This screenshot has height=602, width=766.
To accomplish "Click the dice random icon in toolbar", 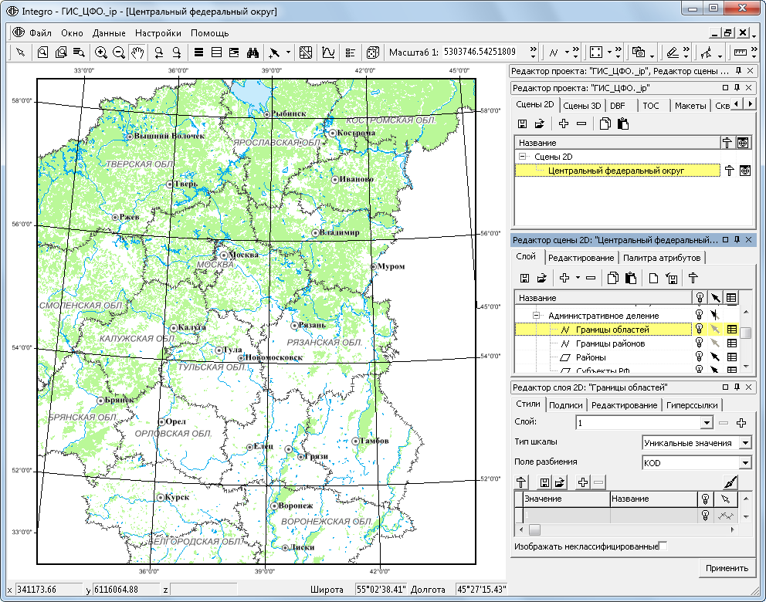I will tap(373, 52).
